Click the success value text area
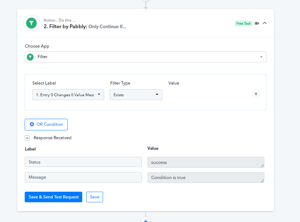Viewport: 300px width, 222px height. coord(206,162)
